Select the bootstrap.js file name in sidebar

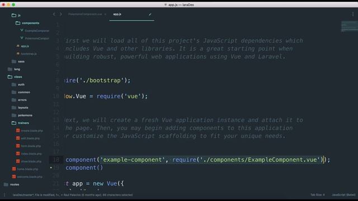pos(29,54)
